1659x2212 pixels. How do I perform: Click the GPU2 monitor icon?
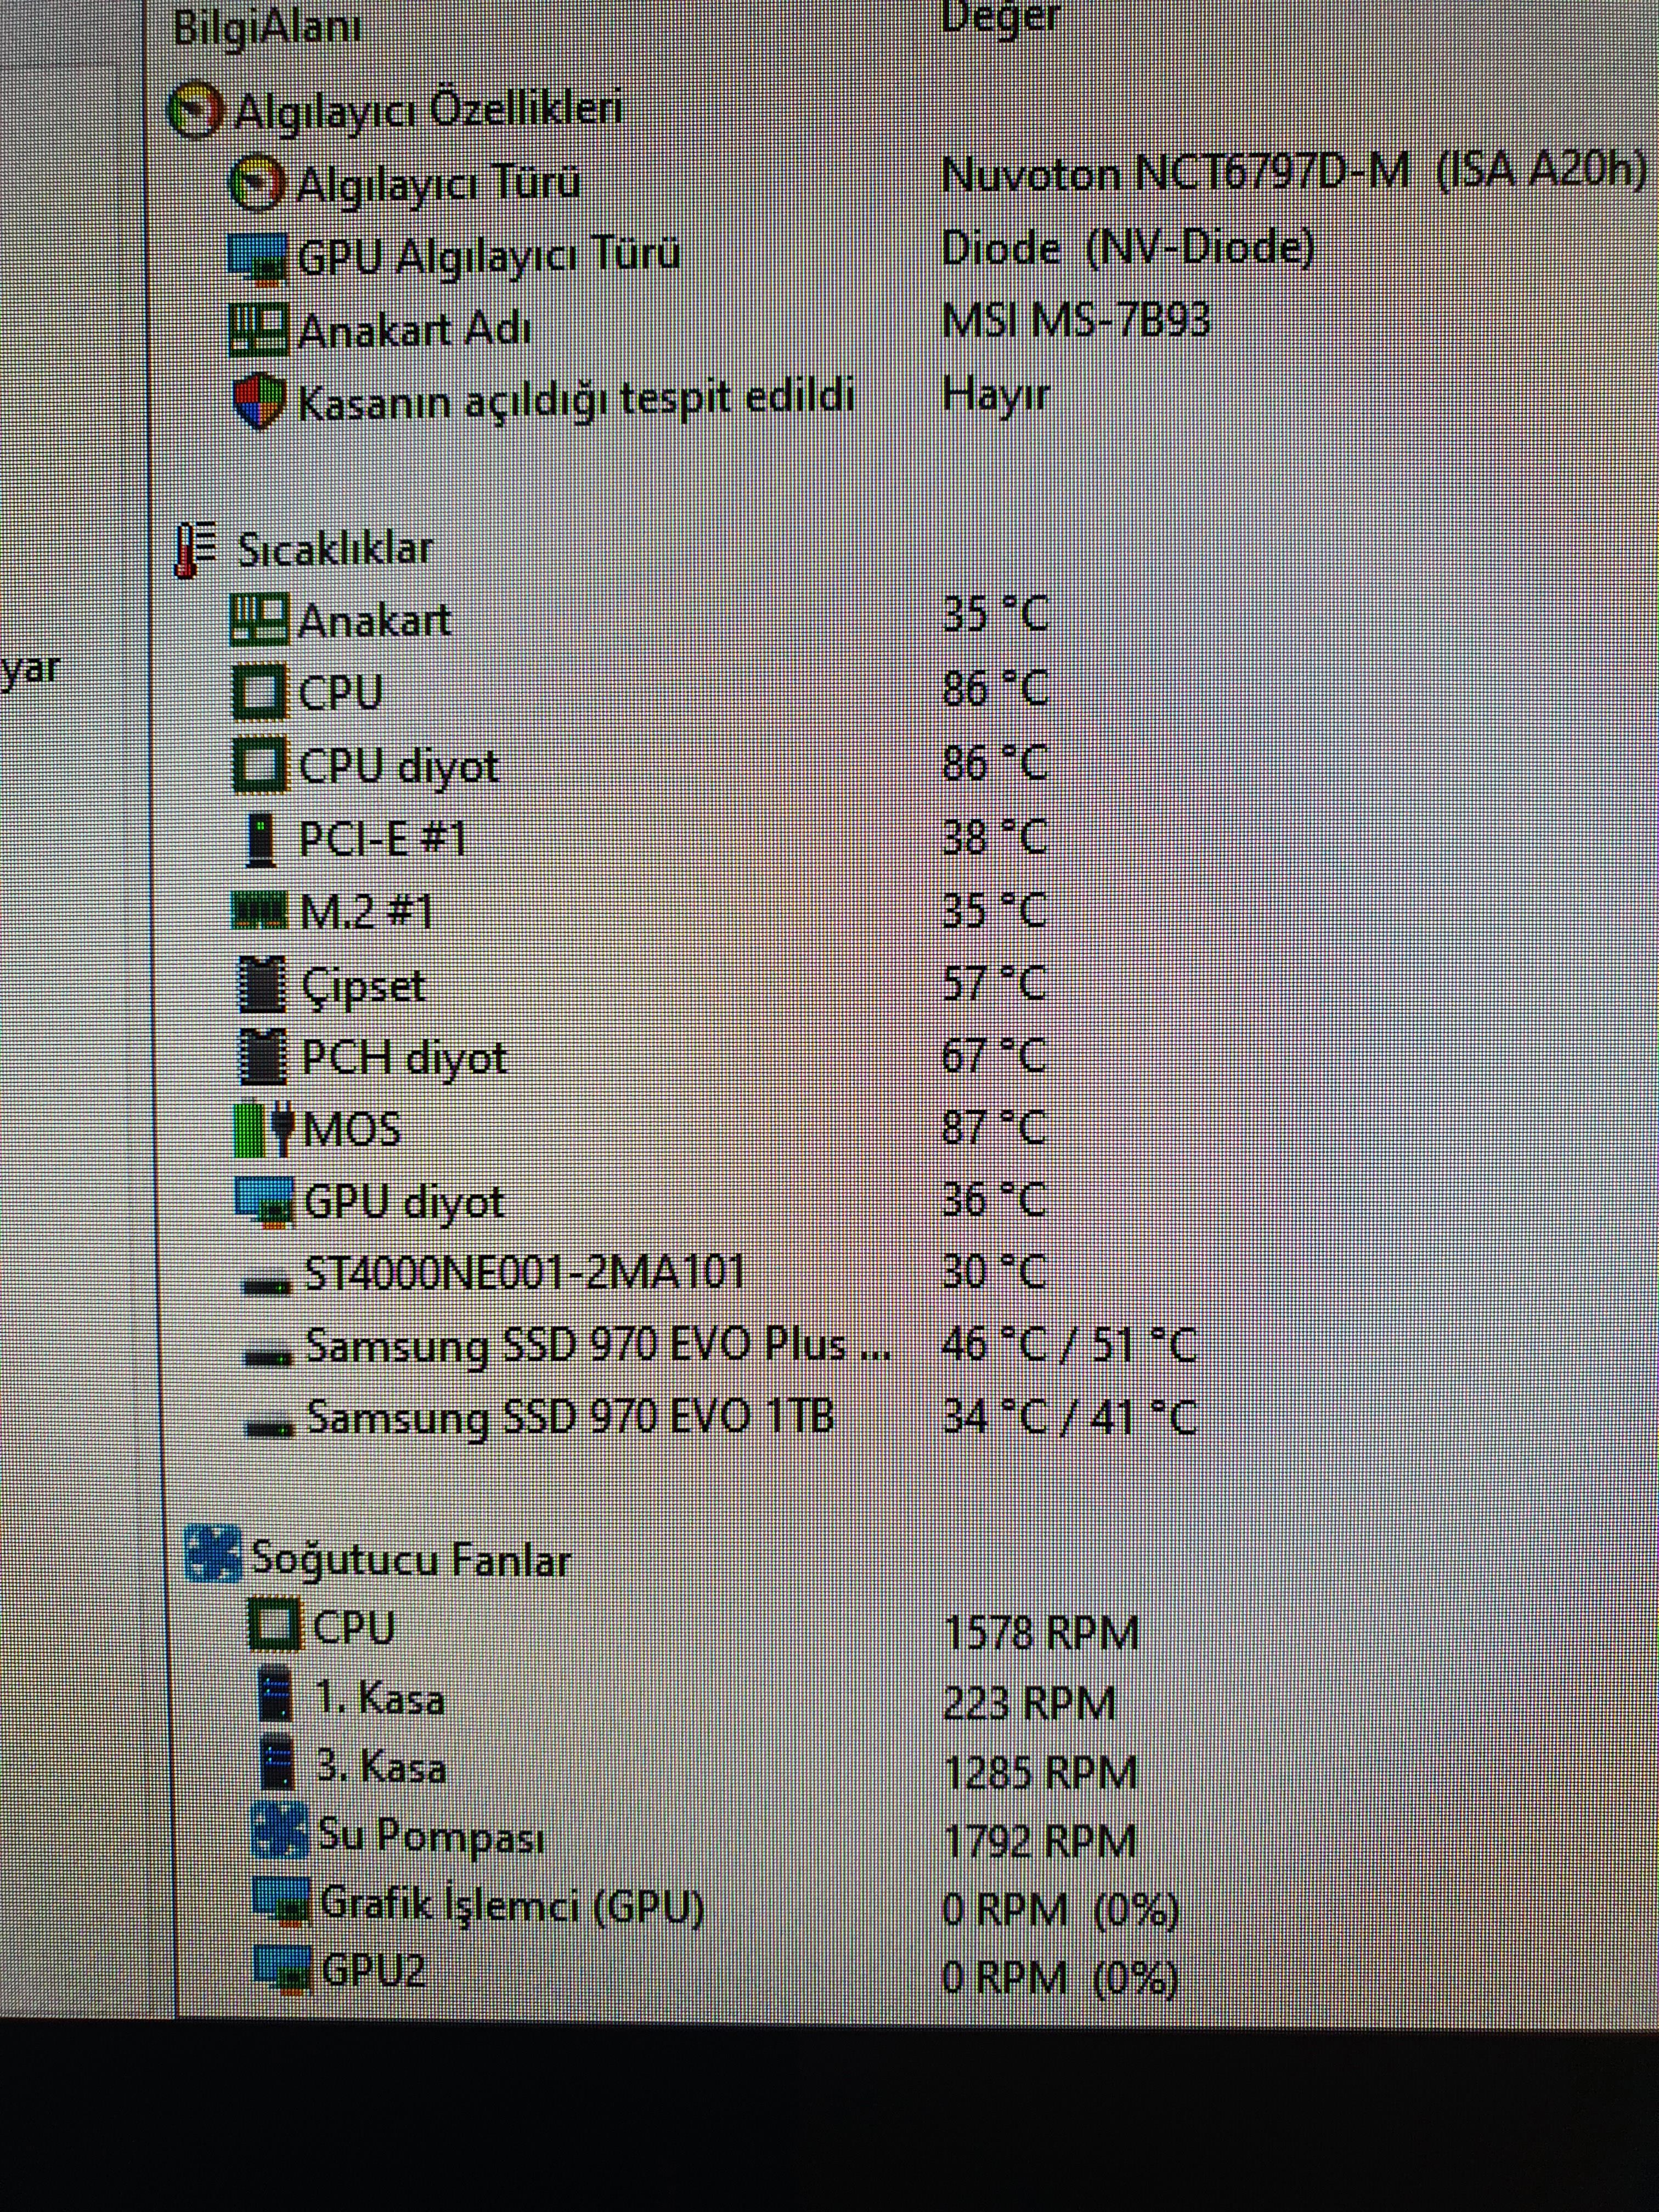coord(284,1969)
